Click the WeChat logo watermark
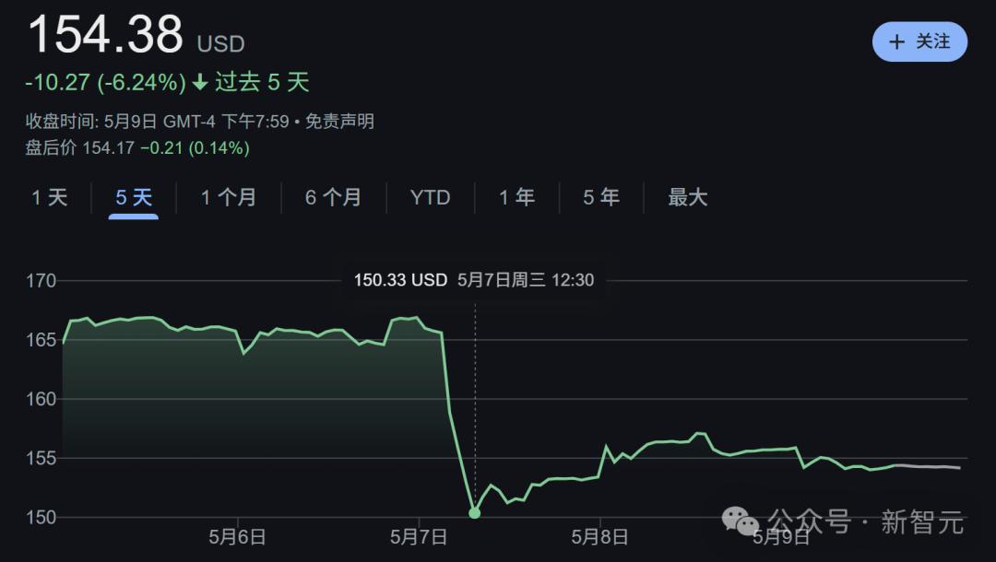The image size is (996, 562). pyautogui.click(x=741, y=521)
